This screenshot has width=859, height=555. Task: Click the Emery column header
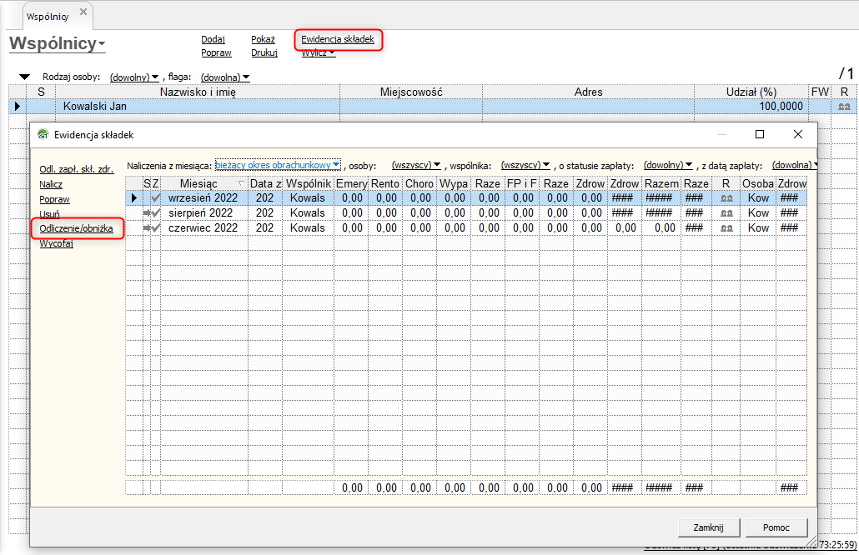pyautogui.click(x=351, y=183)
